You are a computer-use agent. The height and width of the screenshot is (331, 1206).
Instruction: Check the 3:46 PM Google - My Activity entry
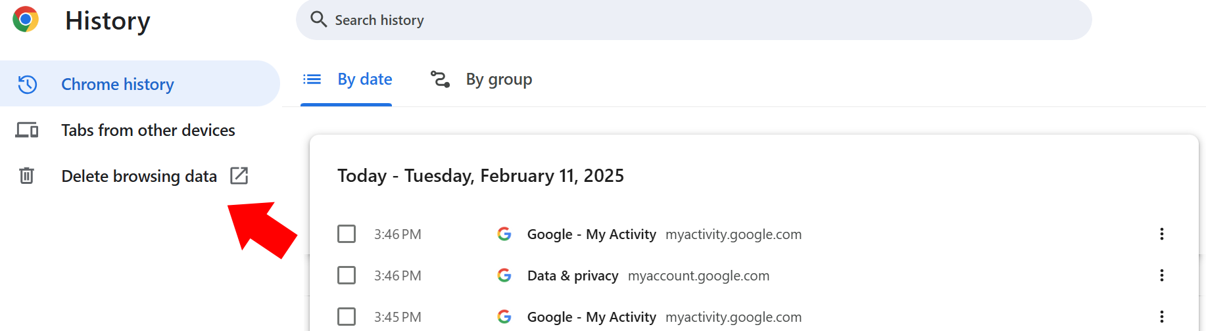[347, 234]
